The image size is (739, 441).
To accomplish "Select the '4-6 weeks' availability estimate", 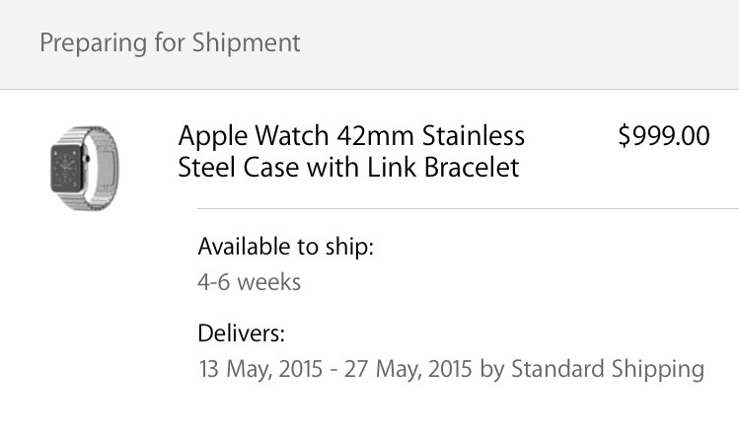I will [249, 282].
